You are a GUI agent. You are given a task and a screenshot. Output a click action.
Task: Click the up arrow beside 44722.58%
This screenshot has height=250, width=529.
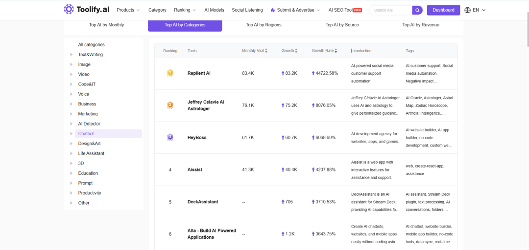(313, 73)
